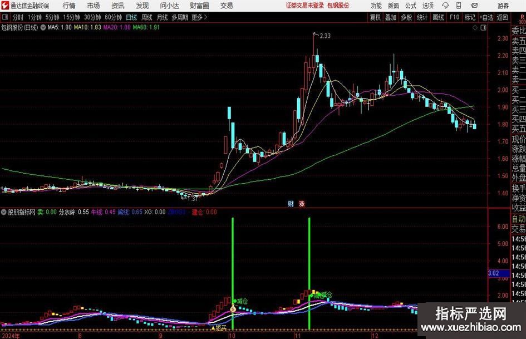Click the money bag icon on indicator chart
The image size is (526, 339).
[x=233, y=308]
